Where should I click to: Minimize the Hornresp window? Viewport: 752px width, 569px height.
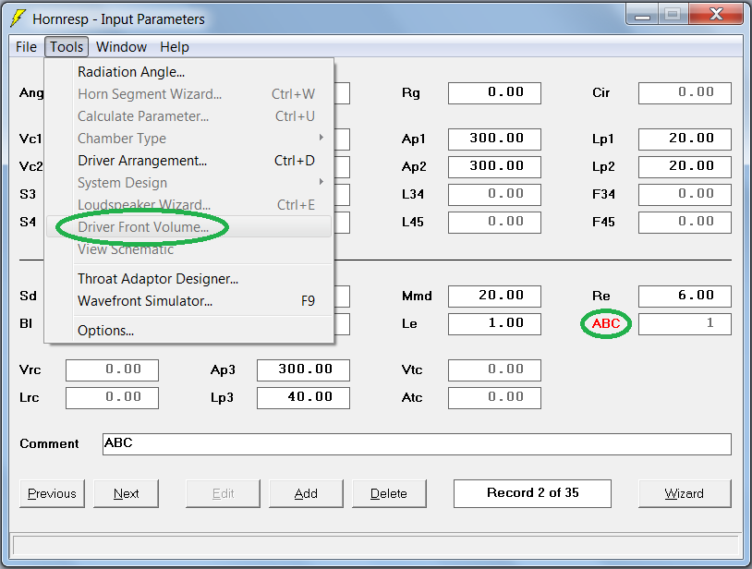click(x=642, y=16)
